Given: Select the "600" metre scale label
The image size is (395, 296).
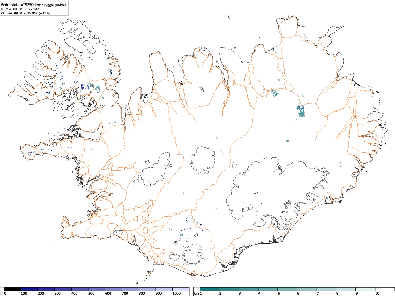Looking at the screenshot, I should (x=108, y=294).
